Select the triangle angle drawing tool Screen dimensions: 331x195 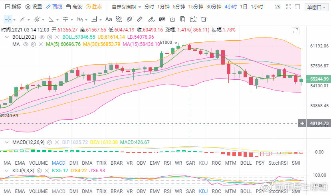[x=51, y=20]
